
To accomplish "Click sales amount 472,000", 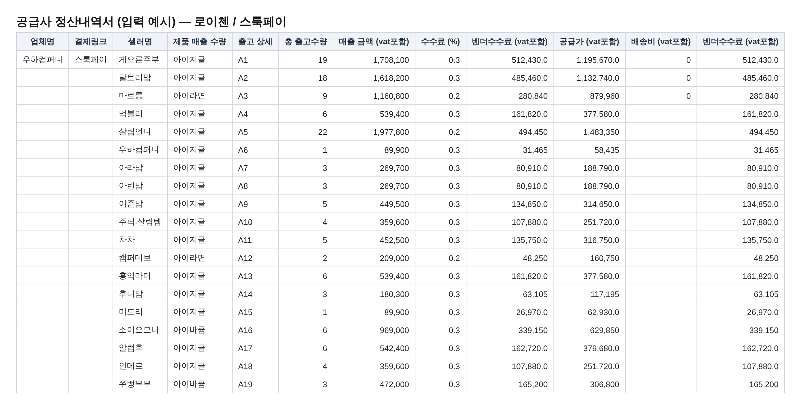I will coord(374,384).
